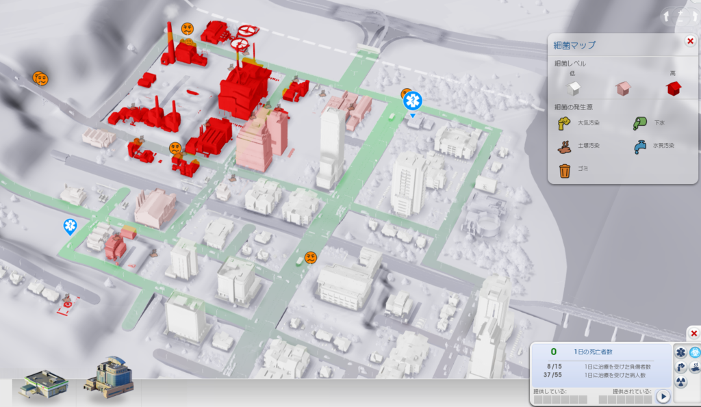Click the 大気汚染 air pollution smokestack icon
The width and height of the screenshot is (701, 407).
coord(564,123)
